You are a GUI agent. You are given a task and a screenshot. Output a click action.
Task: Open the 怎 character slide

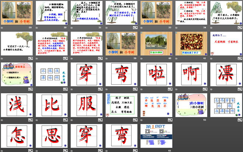17,136
